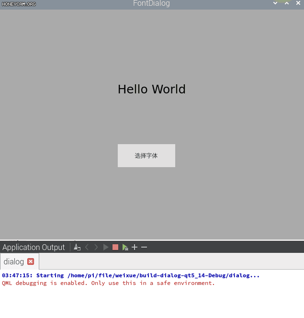Zoom out output text with minus icon
This screenshot has height=318, width=304.
tap(144, 247)
